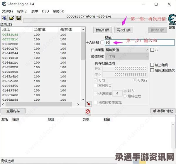Check the 写时拷贝 copy-on-write box
Screen dimensions: 176x164
[x=96, y=85]
